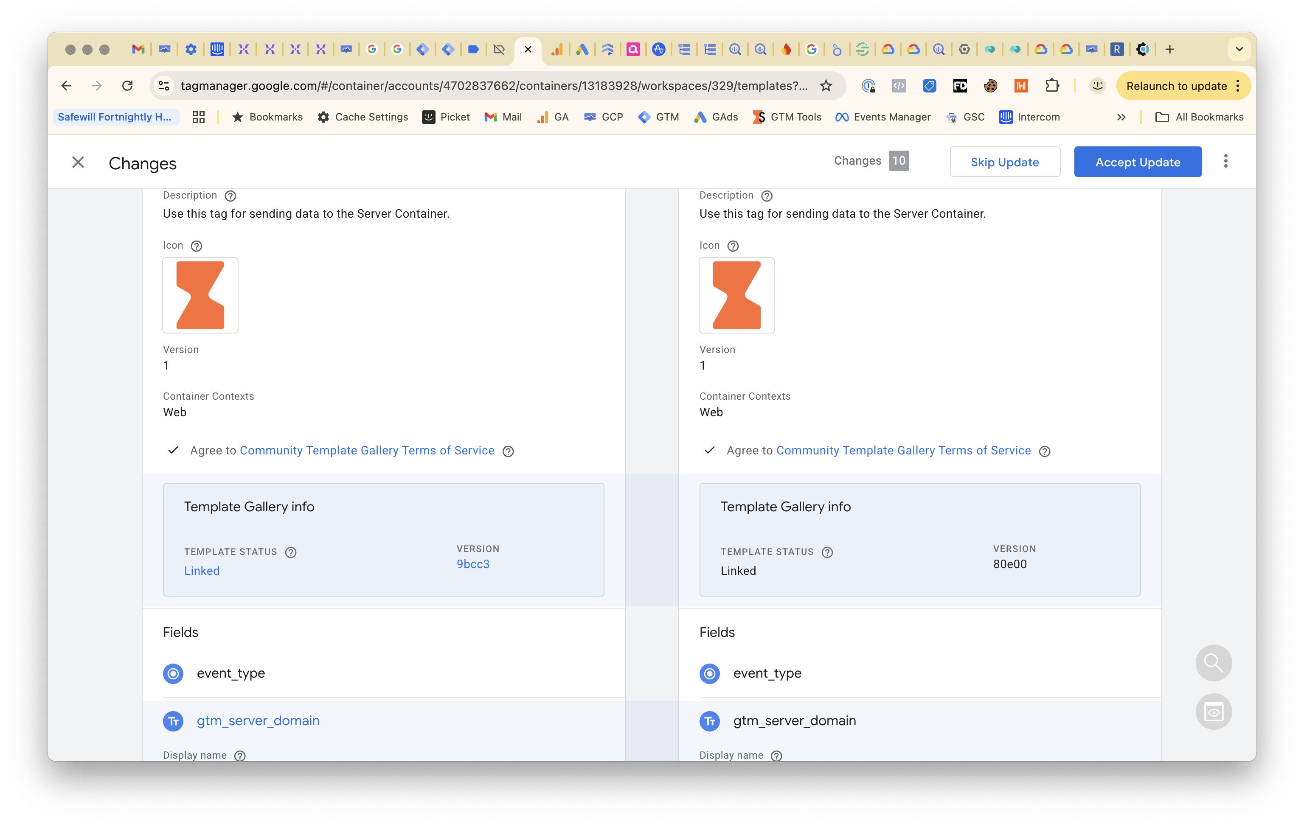This screenshot has width=1304, height=824.
Task: Click the left 9bcc3 version link
Action: pos(473,564)
